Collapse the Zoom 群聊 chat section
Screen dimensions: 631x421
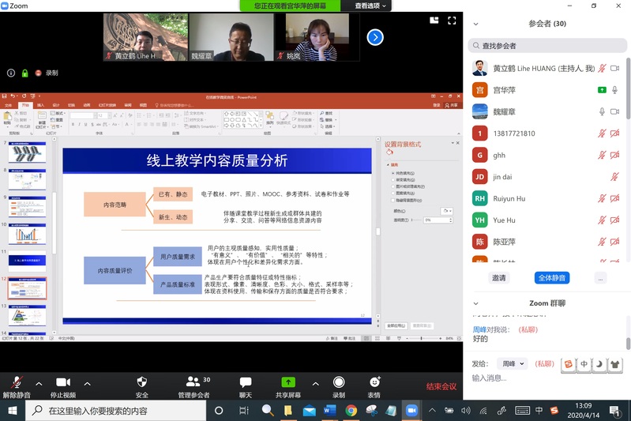click(476, 303)
